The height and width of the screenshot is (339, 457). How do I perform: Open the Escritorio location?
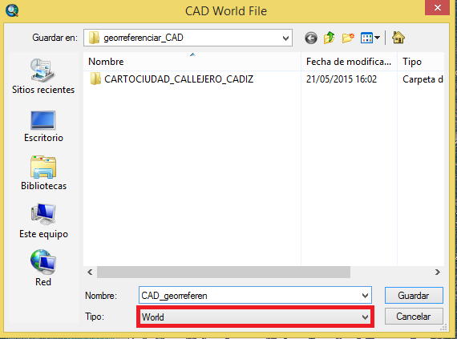point(43,127)
